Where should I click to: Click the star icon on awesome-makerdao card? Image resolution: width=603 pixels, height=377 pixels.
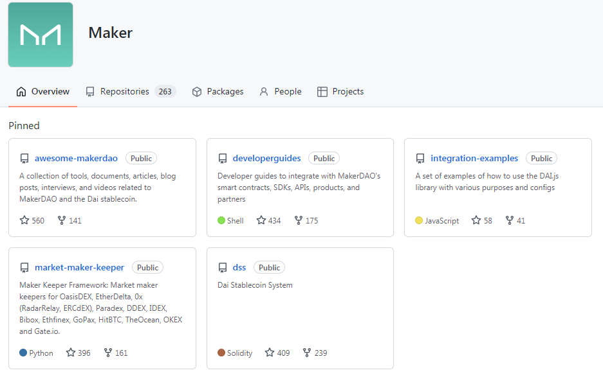pos(24,220)
